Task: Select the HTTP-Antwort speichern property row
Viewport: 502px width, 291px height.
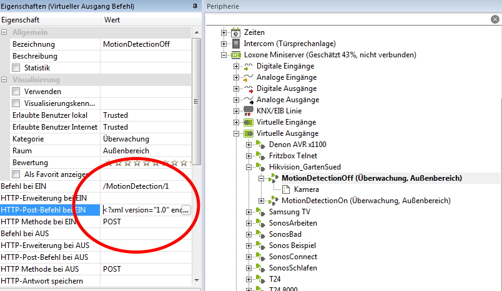Action: 96,281
